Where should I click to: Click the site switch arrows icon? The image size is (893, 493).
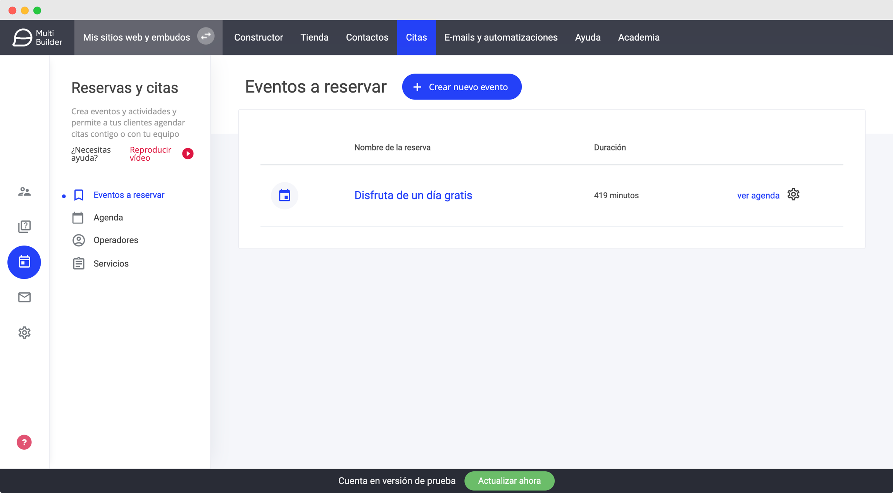click(206, 36)
